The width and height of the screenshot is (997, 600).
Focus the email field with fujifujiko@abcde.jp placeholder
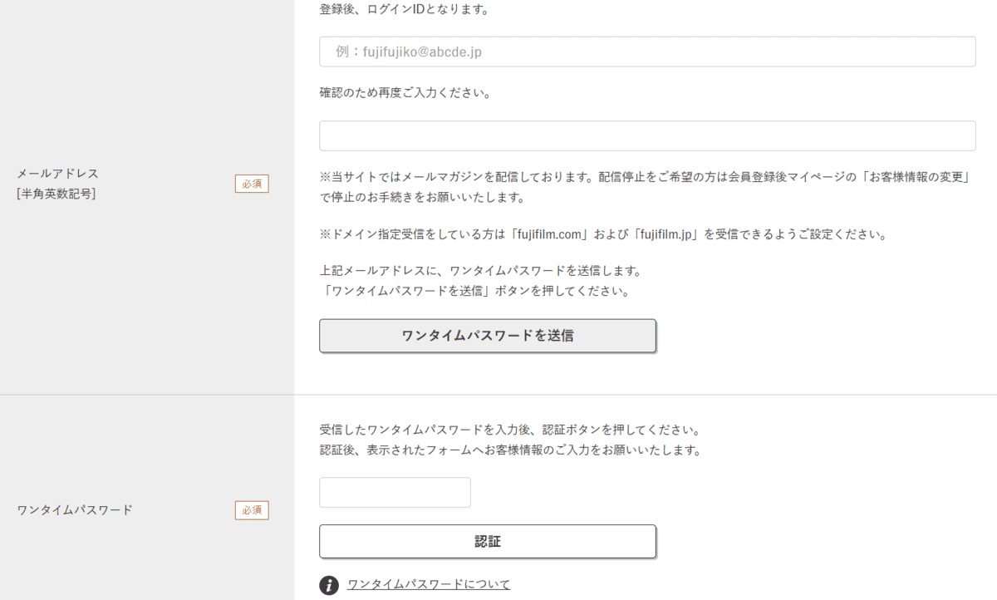(x=647, y=52)
